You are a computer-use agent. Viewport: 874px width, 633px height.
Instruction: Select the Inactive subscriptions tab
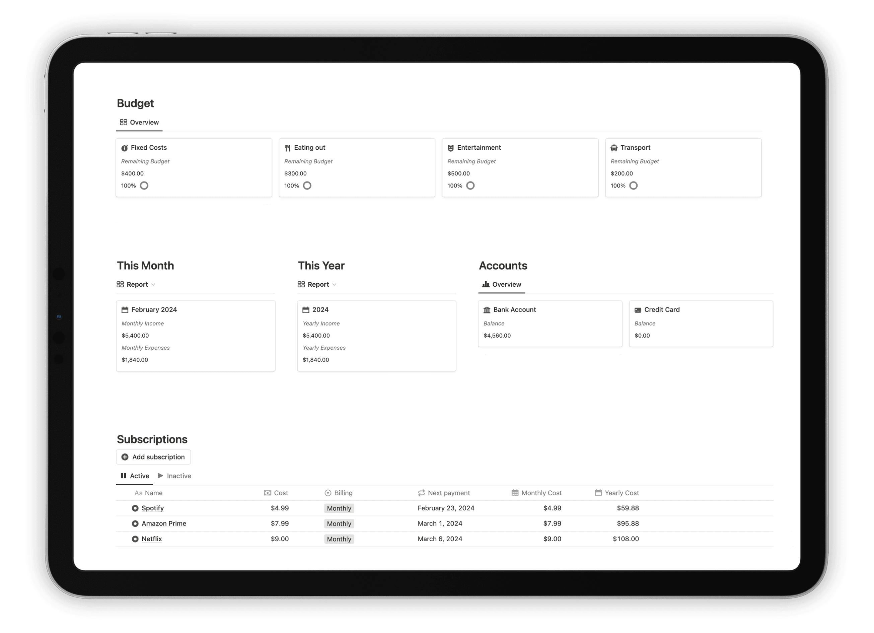(x=178, y=476)
